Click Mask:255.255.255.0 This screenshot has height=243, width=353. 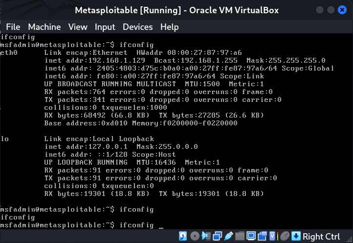286,60
